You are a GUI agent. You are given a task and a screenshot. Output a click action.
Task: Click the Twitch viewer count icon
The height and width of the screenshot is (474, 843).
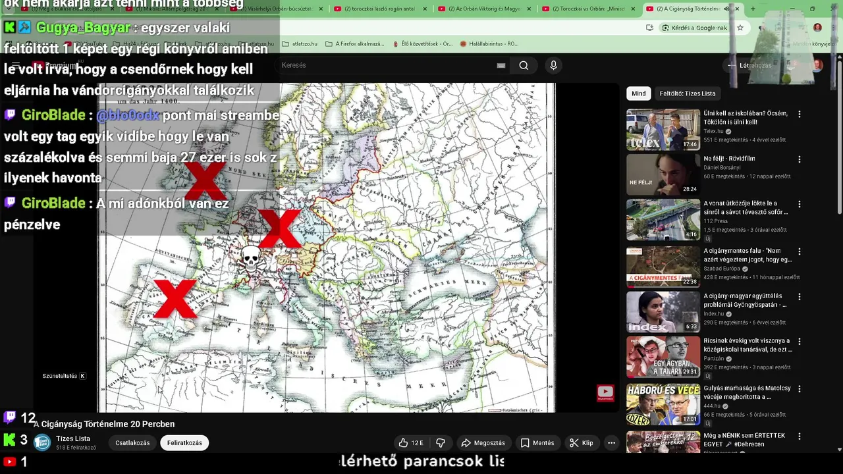click(x=10, y=417)
